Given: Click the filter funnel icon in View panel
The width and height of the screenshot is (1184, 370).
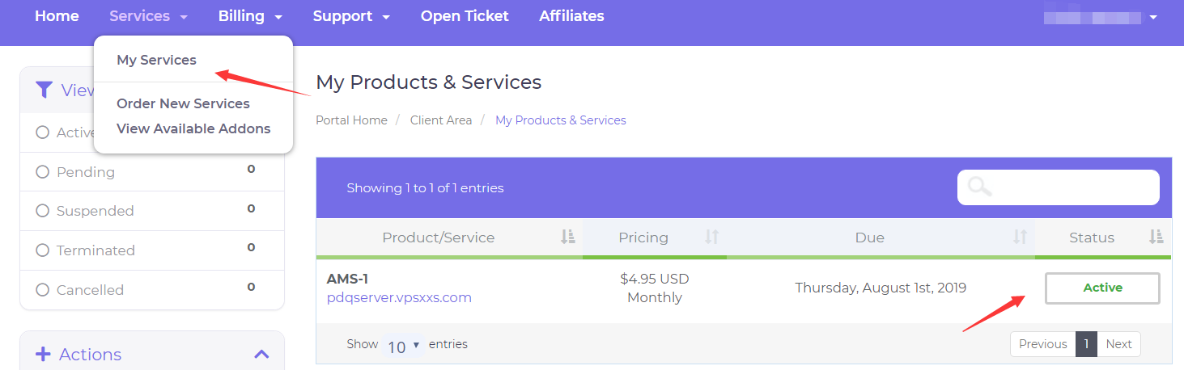Looking at the screenshot, I should tap(44, 90).
